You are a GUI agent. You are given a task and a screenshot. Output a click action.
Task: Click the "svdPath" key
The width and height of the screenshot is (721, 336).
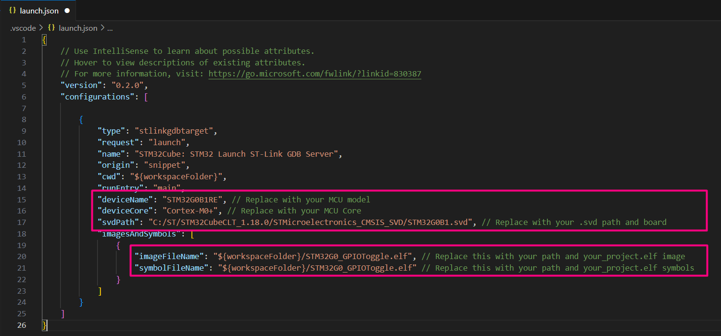tap(116, 222)
